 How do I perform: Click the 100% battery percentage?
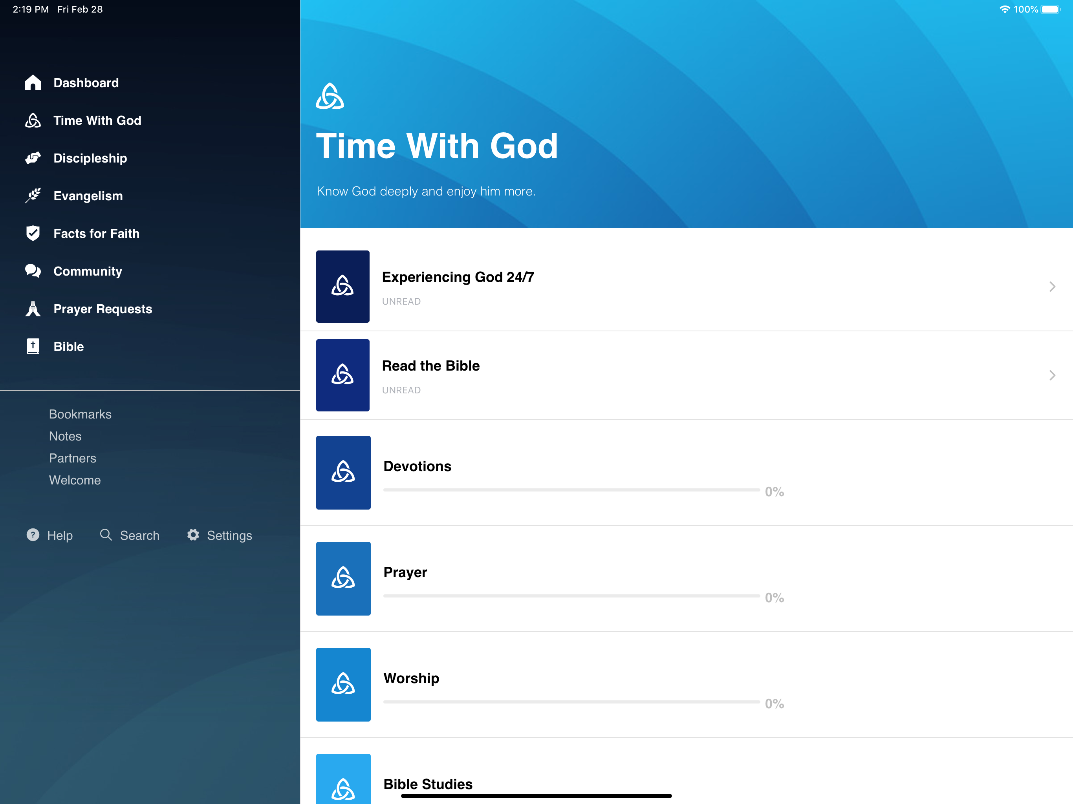click(x=1025, y=9)
